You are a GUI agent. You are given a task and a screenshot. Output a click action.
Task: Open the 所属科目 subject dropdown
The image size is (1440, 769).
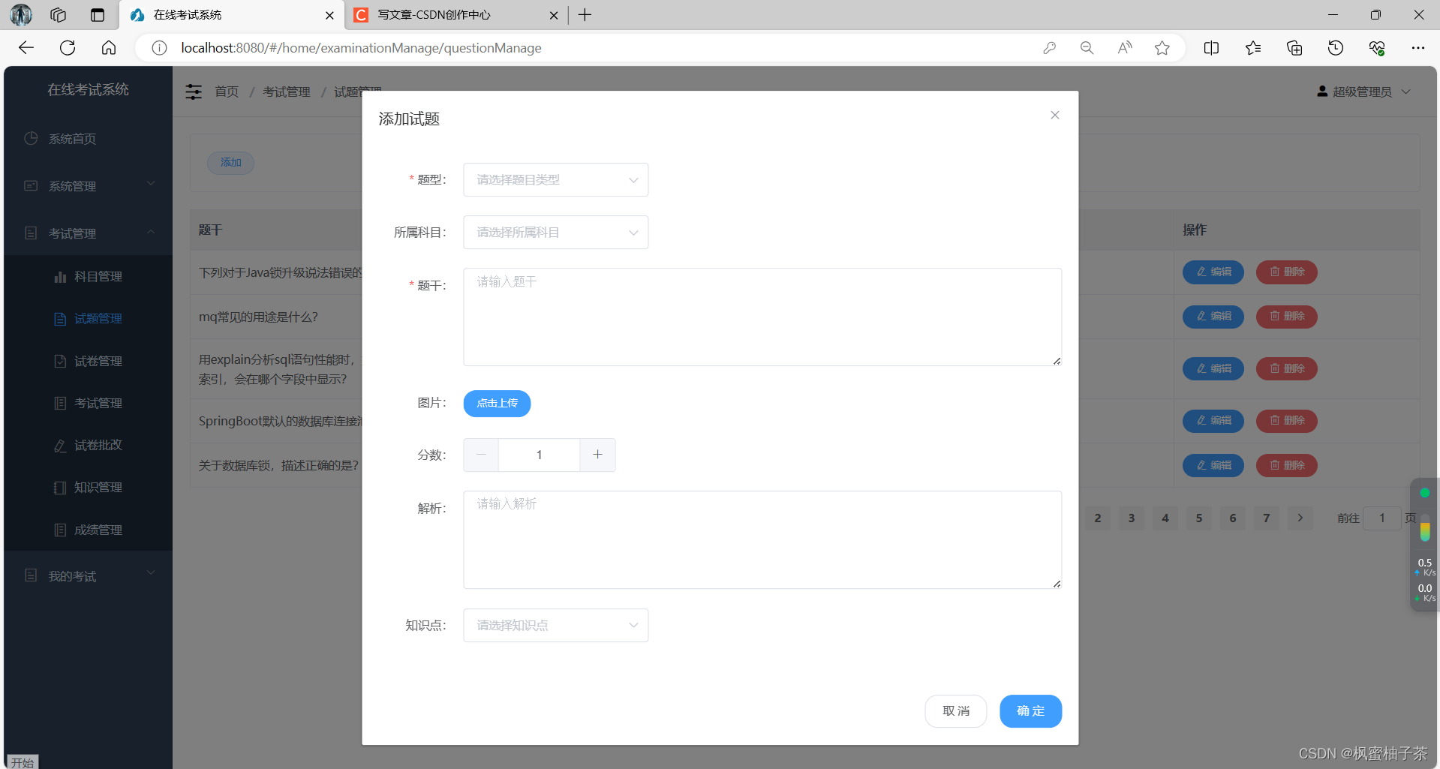click(x=555, y=232)
